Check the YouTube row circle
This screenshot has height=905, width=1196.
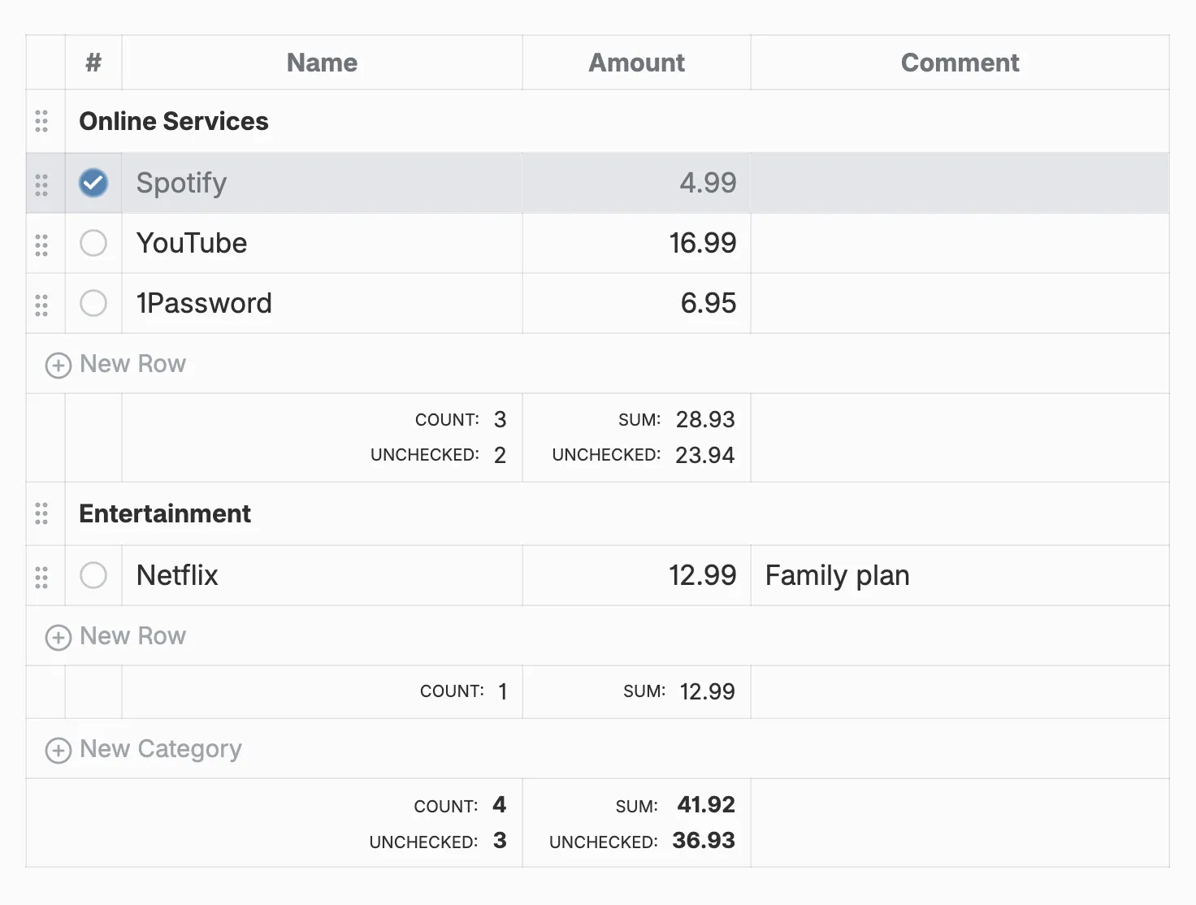tap(93, 243)
